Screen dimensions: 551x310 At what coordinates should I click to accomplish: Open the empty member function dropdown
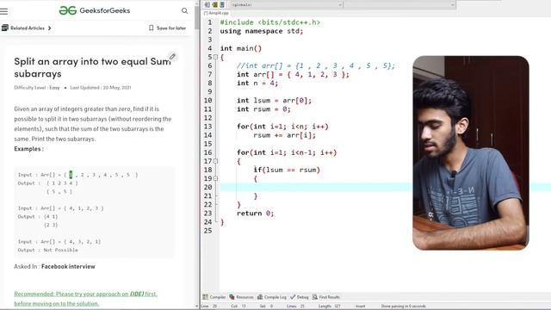(399, 4)
